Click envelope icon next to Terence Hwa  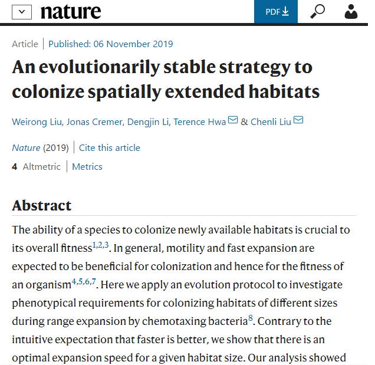point(232,121)
